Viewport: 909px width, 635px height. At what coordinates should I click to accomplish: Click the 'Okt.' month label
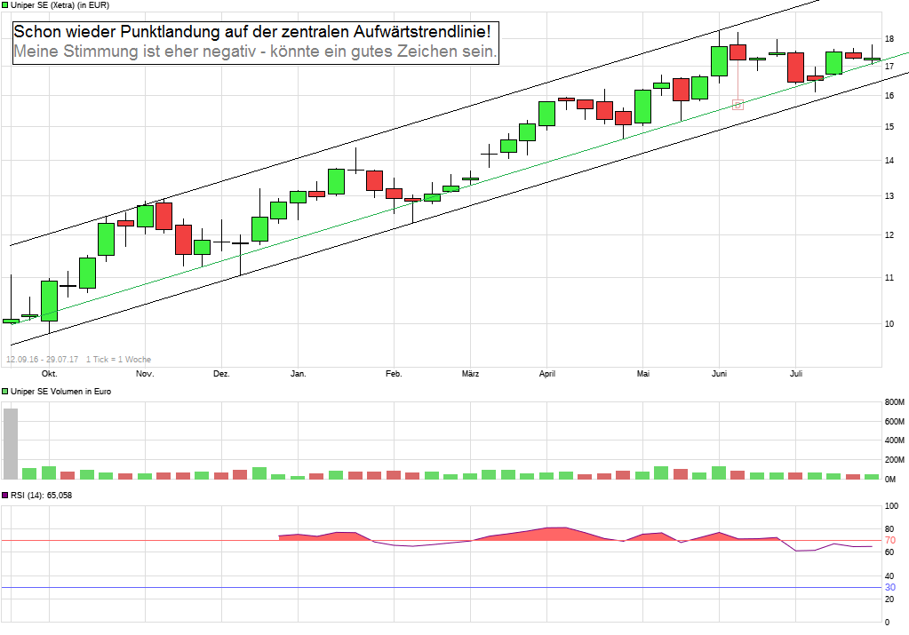[49, 374]
